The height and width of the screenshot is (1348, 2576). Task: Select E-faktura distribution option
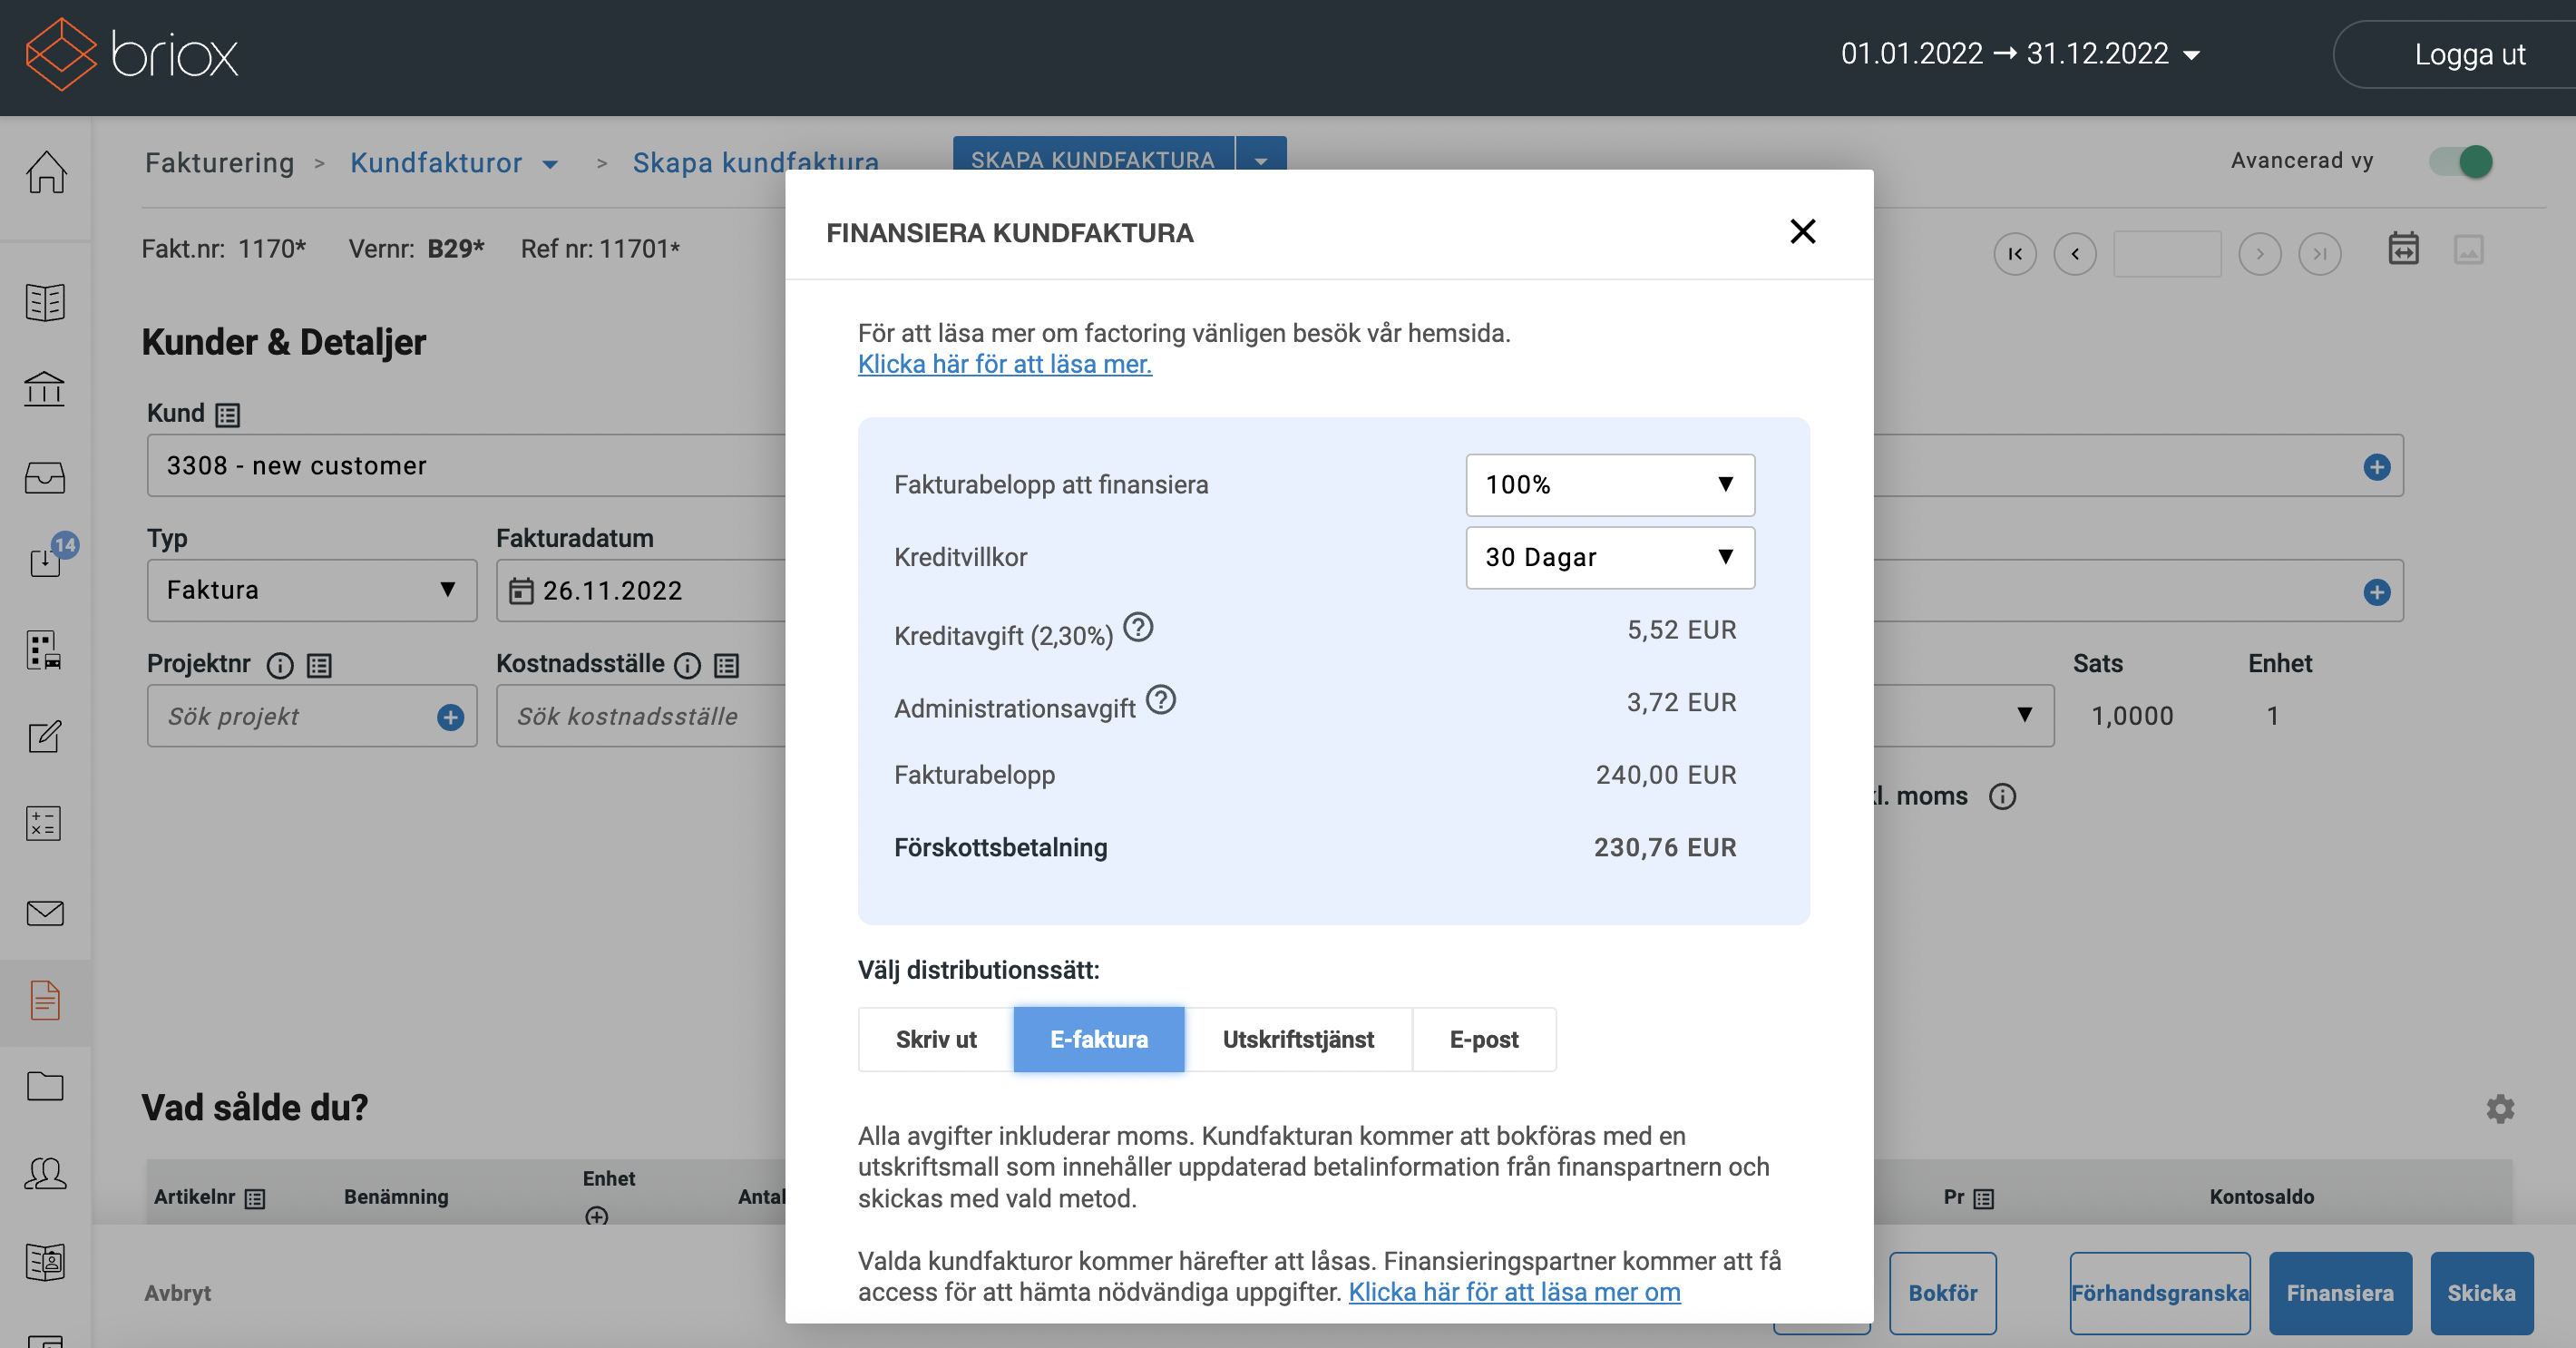coord(1098,1039)
